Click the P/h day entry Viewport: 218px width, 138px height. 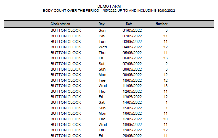(x=101, y=36)
